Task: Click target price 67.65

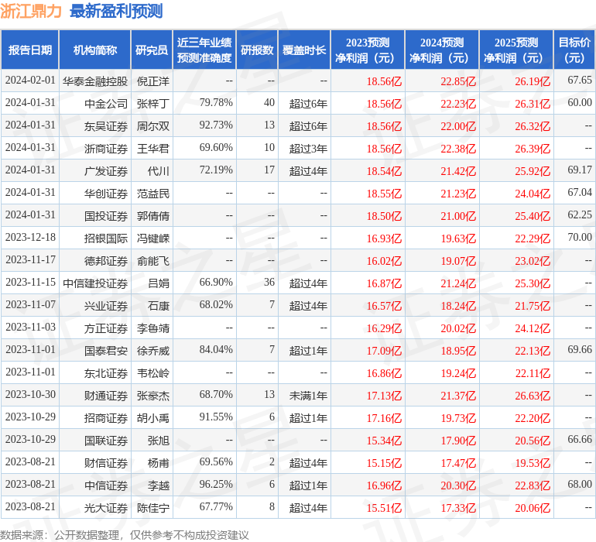Action: (x=579, y=81)
